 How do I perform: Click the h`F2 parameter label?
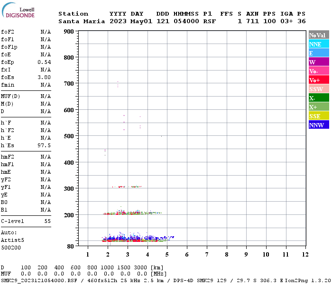(x=8, y=130)
